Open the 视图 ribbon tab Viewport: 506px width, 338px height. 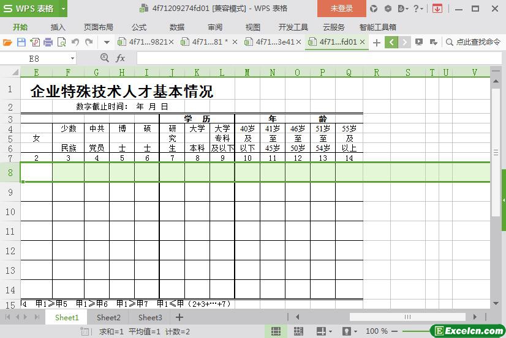click(252, 28)
